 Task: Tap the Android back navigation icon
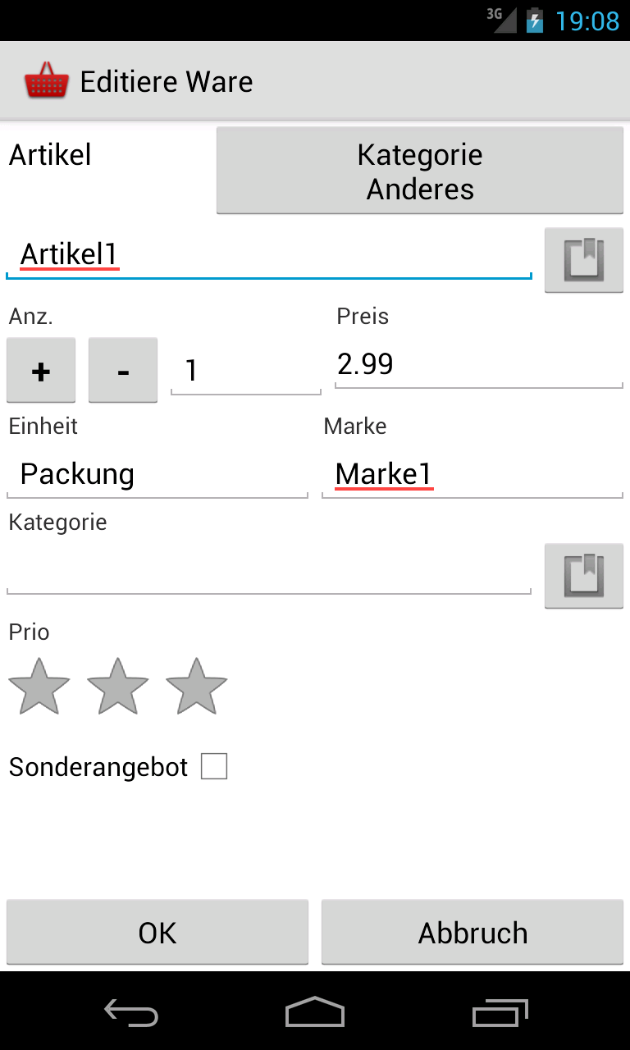click(x=131, y=1012)
